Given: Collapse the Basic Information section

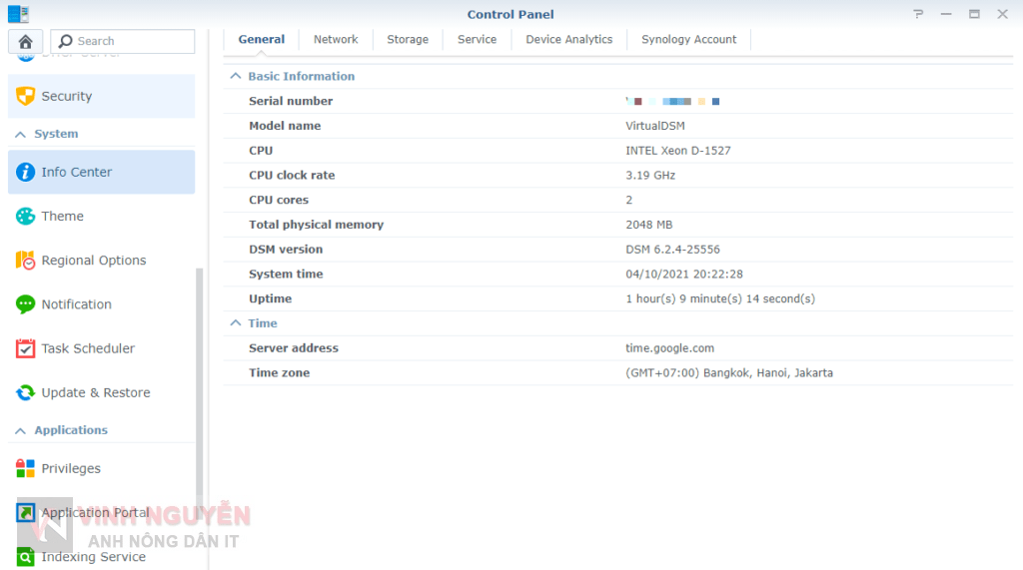Looking at the screenshot, I should pos(236,76).
